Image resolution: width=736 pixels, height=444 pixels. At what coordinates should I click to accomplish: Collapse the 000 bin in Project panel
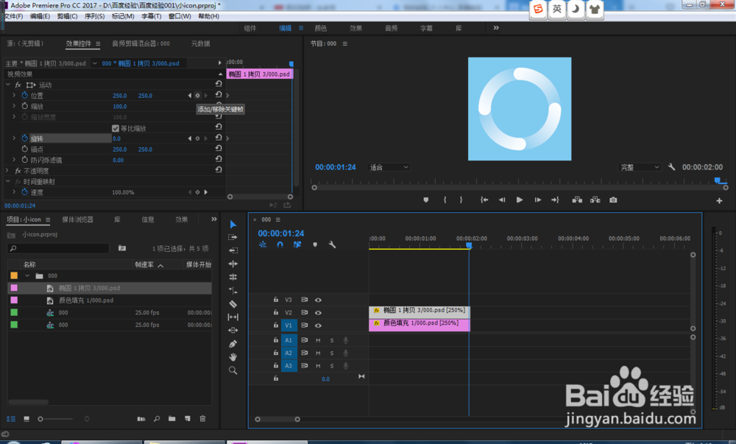pyautogui.click(x=27, y=275)
